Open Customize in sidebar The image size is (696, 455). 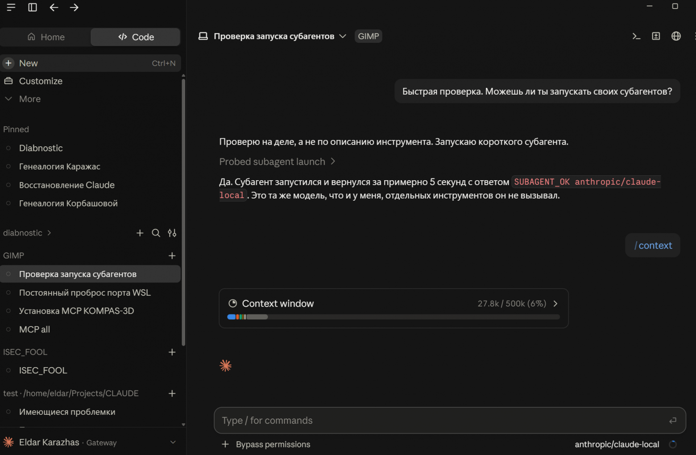91,81
